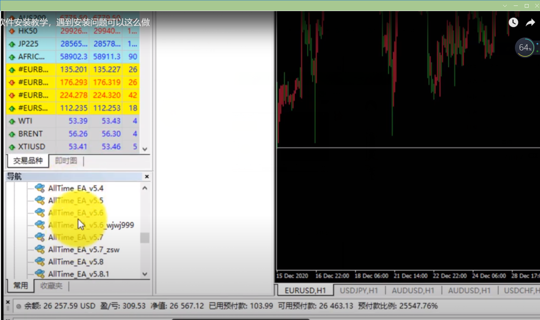The height and width of the screenshot is (320, 540).
Task: Click the green arrow icon beside WTI
Action: [12, 121]
